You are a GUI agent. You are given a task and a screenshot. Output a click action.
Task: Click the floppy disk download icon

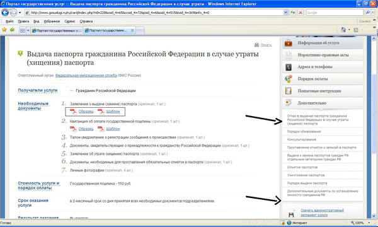click(291, 214)
